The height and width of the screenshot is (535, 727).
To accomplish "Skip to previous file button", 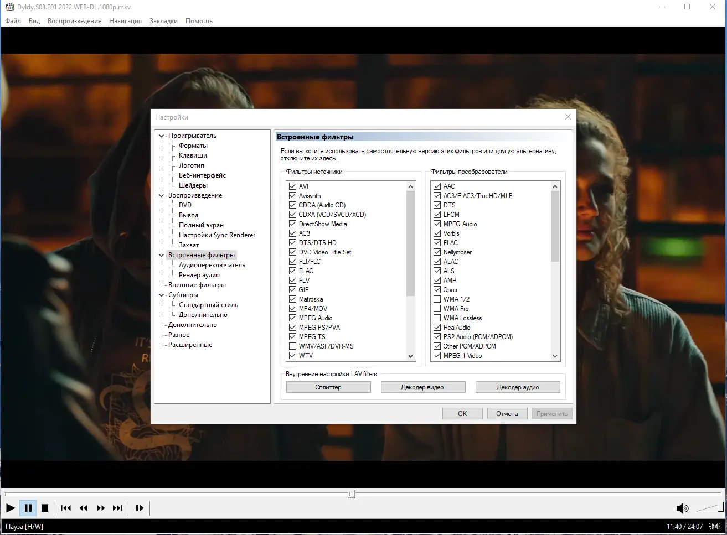I will (x=66, y=508).
